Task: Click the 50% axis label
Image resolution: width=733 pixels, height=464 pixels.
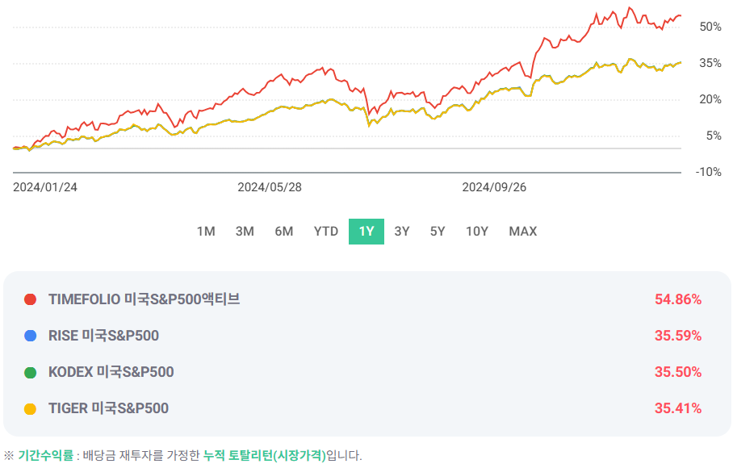Action: tap(710, 27)
